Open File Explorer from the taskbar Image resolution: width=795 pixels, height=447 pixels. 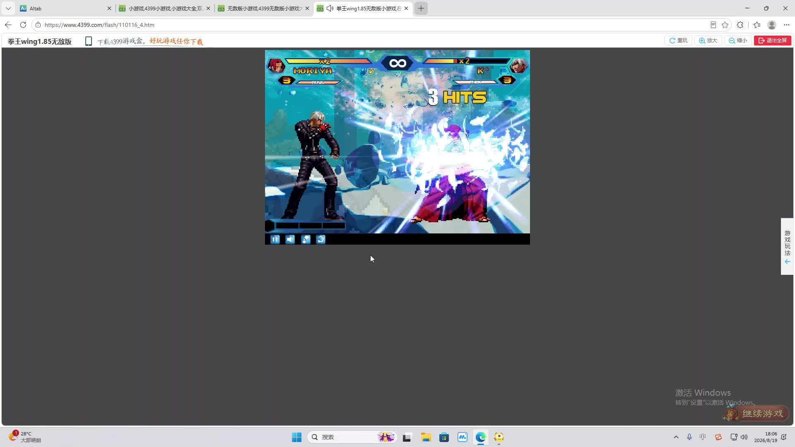coord(426,437)
